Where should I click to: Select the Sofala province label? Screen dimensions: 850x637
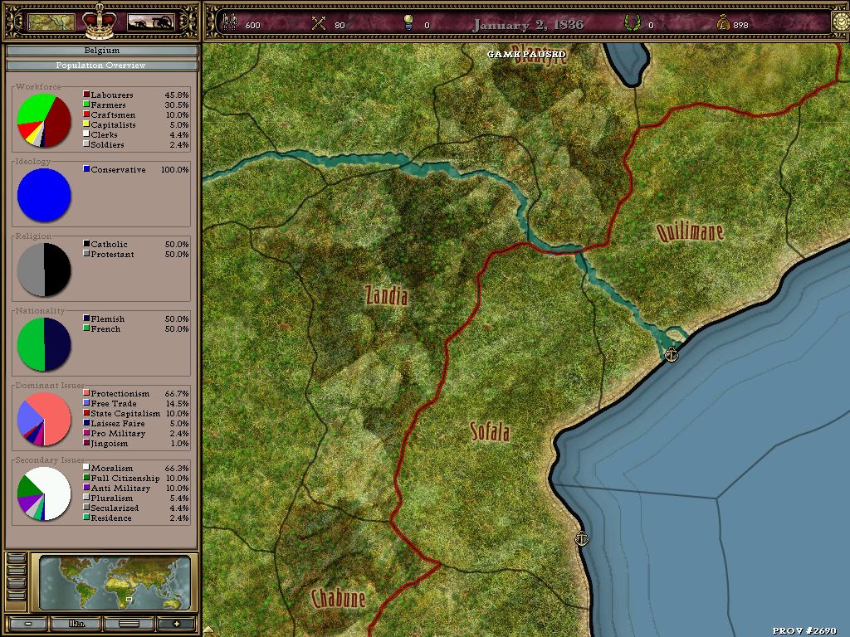point(490,431)
